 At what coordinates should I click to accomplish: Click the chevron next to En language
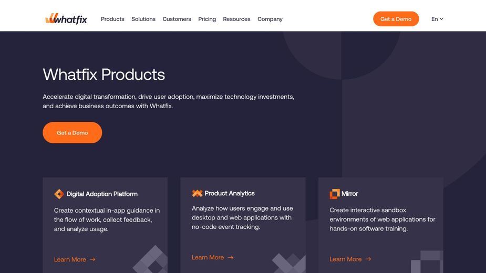click(x=441, y=19)
